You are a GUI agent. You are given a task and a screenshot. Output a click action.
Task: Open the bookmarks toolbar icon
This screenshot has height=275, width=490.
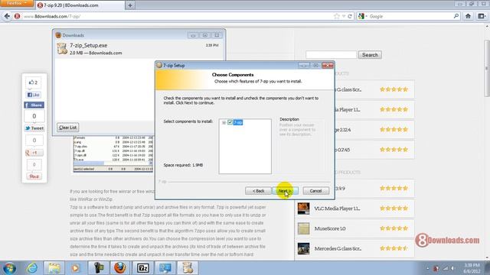(x=482, y=16)
